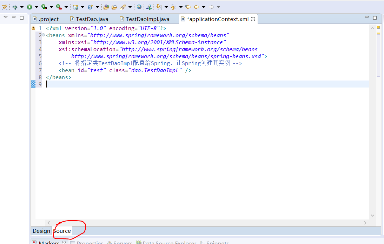Switch to the Design view of applicationContext.xml

[x=41, y=231]
